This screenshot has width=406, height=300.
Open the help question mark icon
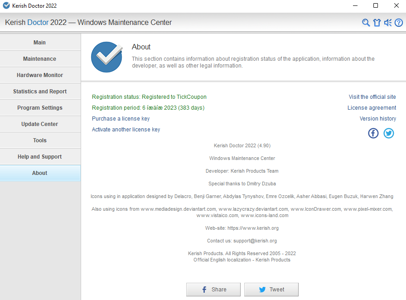point(399,23)
